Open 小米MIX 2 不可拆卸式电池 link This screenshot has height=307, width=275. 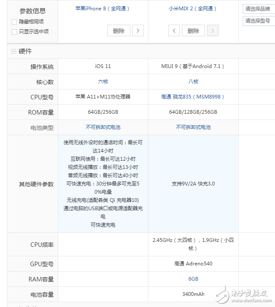[x=193, y=127]
